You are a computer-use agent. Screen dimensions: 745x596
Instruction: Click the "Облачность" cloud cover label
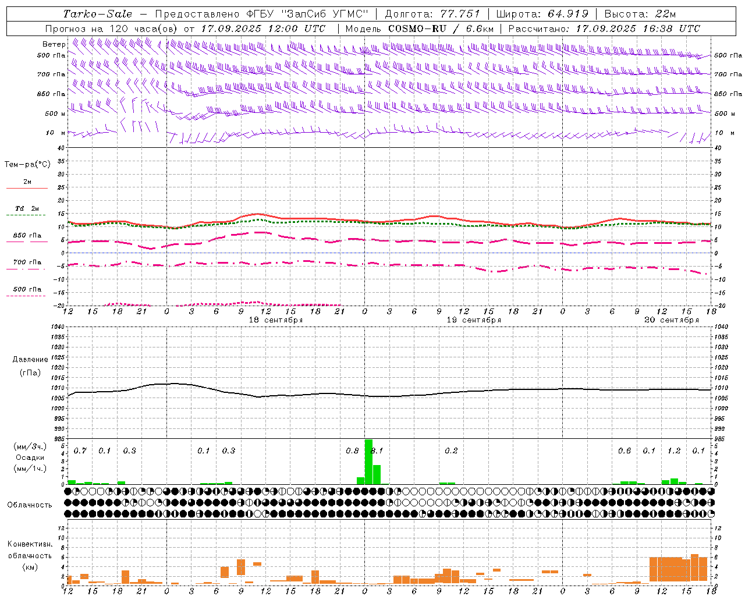pyautogui.click(x=30, y=505)
